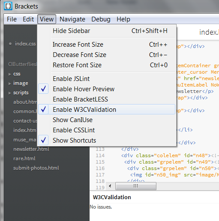Open index.html in the project tree
Image resolution: width=219 pixels, height=221 pixels.
click(x=25, y=130)
